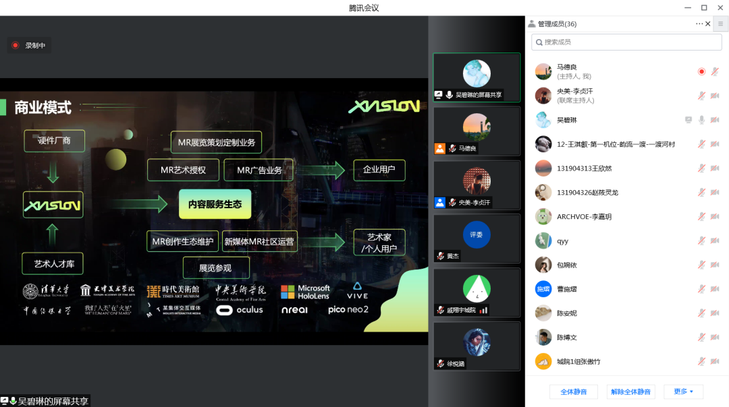This screenshot has height=407, width=729.
Task: Toggle the microphone icon for 131904313王欣然
Action: (701, 168)
